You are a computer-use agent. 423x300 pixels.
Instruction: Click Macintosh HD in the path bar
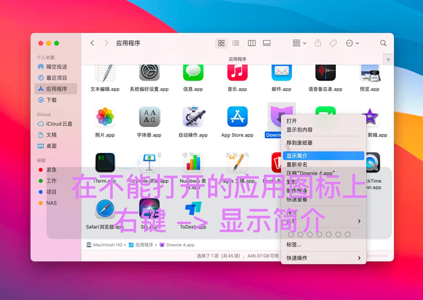pyautogui.click(x=104, y=245)
